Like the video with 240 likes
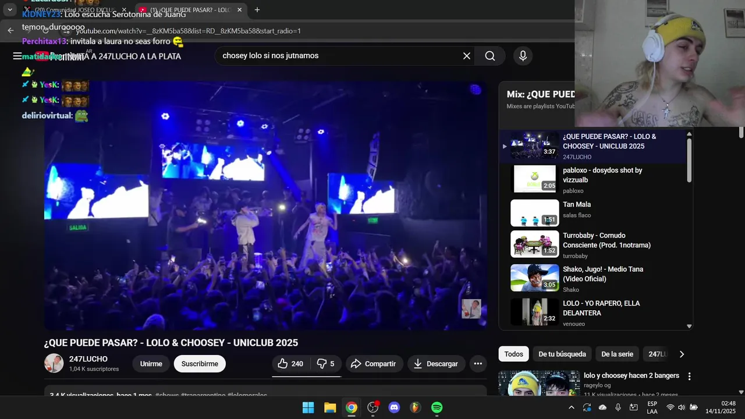This screenshot has width=745, height=419. (290, 364)
